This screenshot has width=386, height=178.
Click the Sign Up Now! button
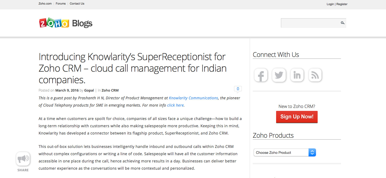(297, 117)
